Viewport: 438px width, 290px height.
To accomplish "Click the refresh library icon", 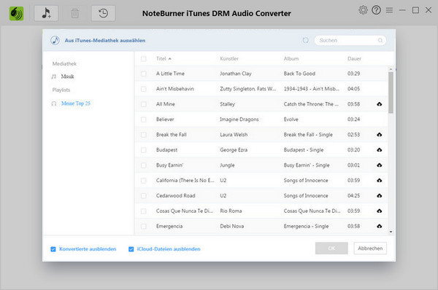I will 306,40.
